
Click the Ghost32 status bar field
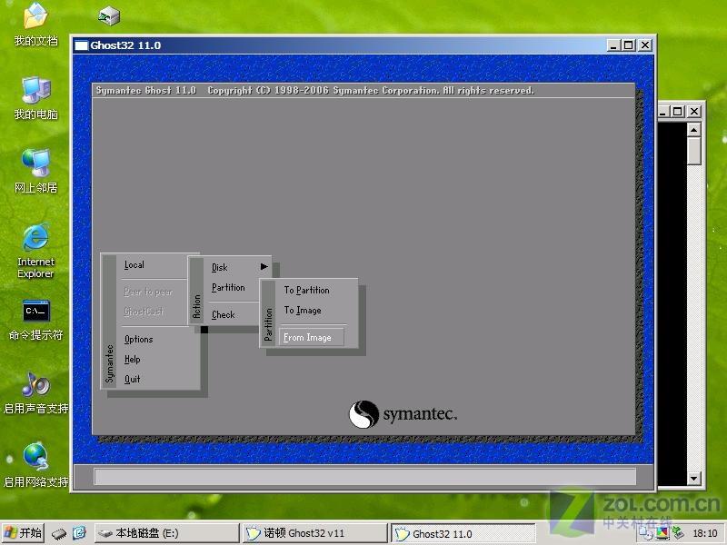coord(364,476)
